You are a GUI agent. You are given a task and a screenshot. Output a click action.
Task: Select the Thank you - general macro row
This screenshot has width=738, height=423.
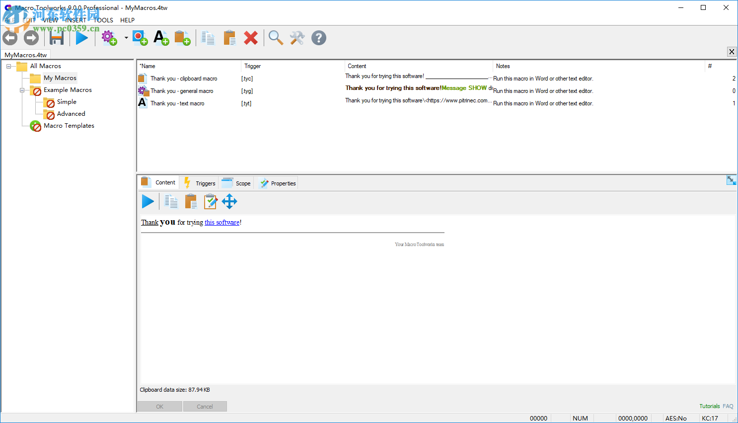click(182, 91)
